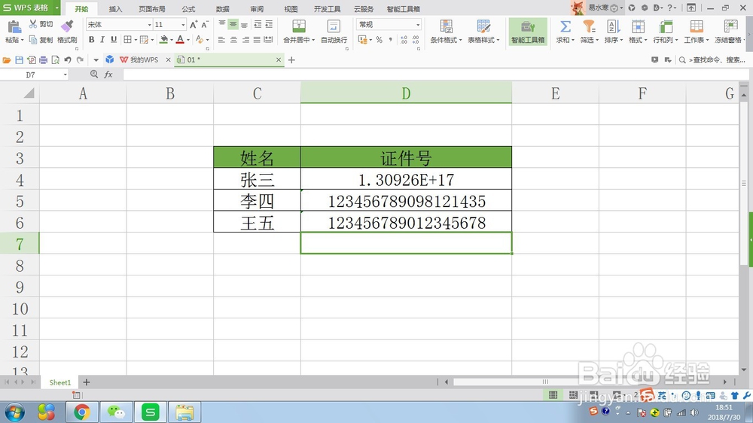753x423 pixels.
Task: Open the font name 宋体 dropdown
Action: point(149,25)
